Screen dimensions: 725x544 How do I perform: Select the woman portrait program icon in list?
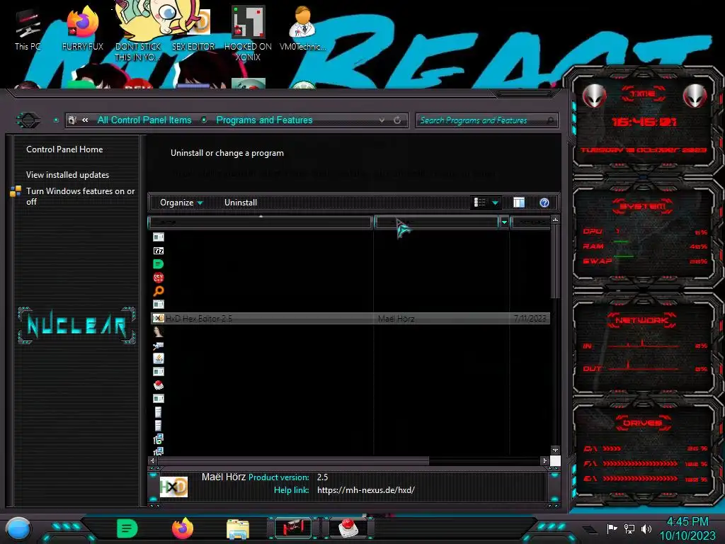tap(158, 331)
